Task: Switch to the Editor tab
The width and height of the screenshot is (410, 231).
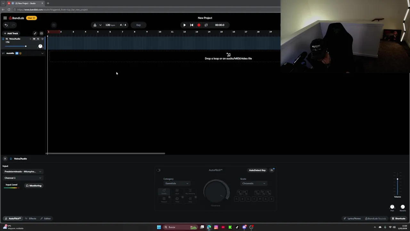Action: pos(45,218)
